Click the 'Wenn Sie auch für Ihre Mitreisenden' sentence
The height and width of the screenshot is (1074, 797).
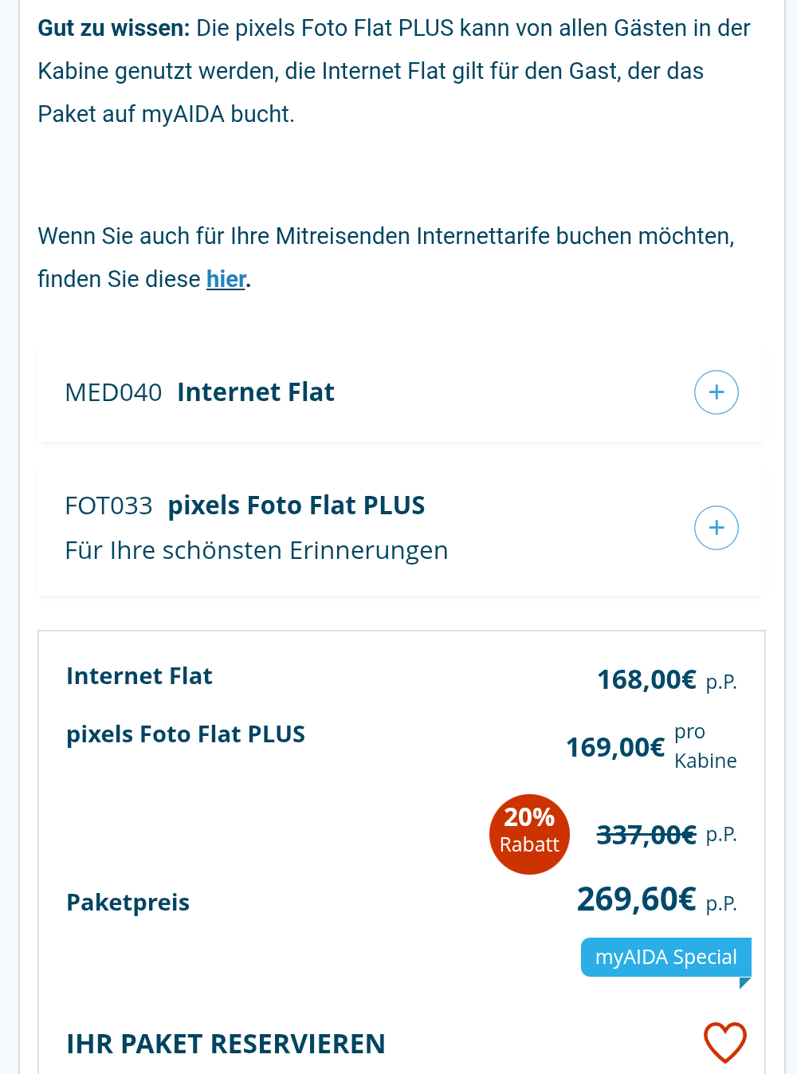coord(386,236)
